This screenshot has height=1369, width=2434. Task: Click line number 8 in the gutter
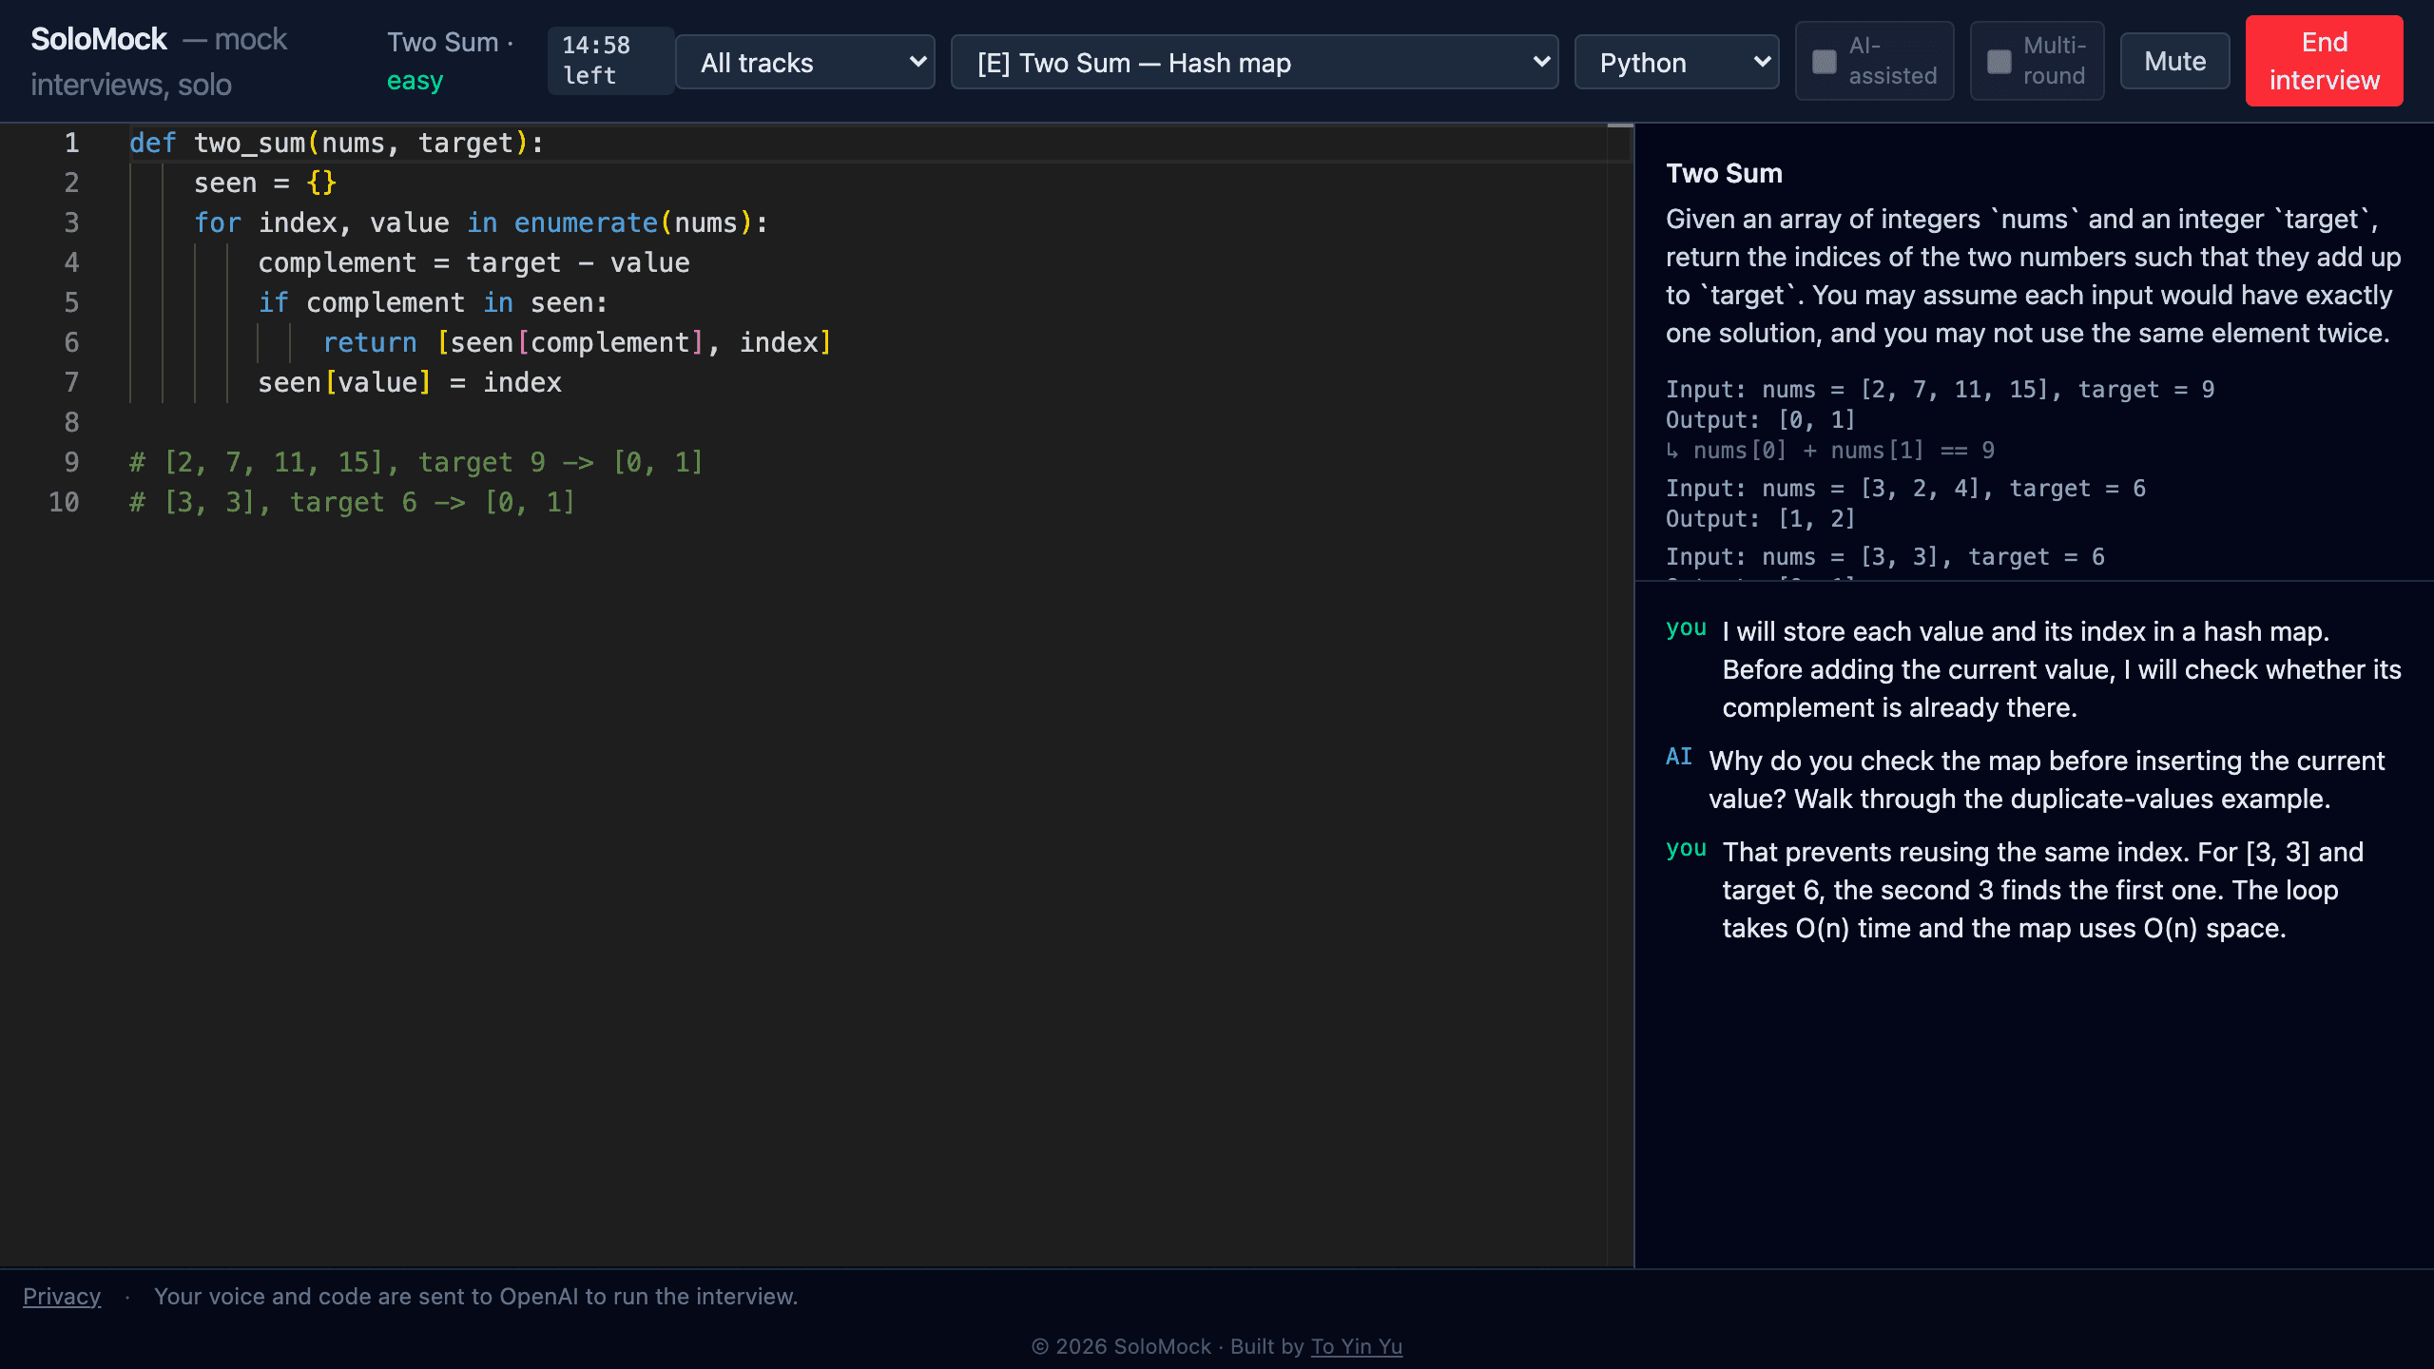(71, 422)
